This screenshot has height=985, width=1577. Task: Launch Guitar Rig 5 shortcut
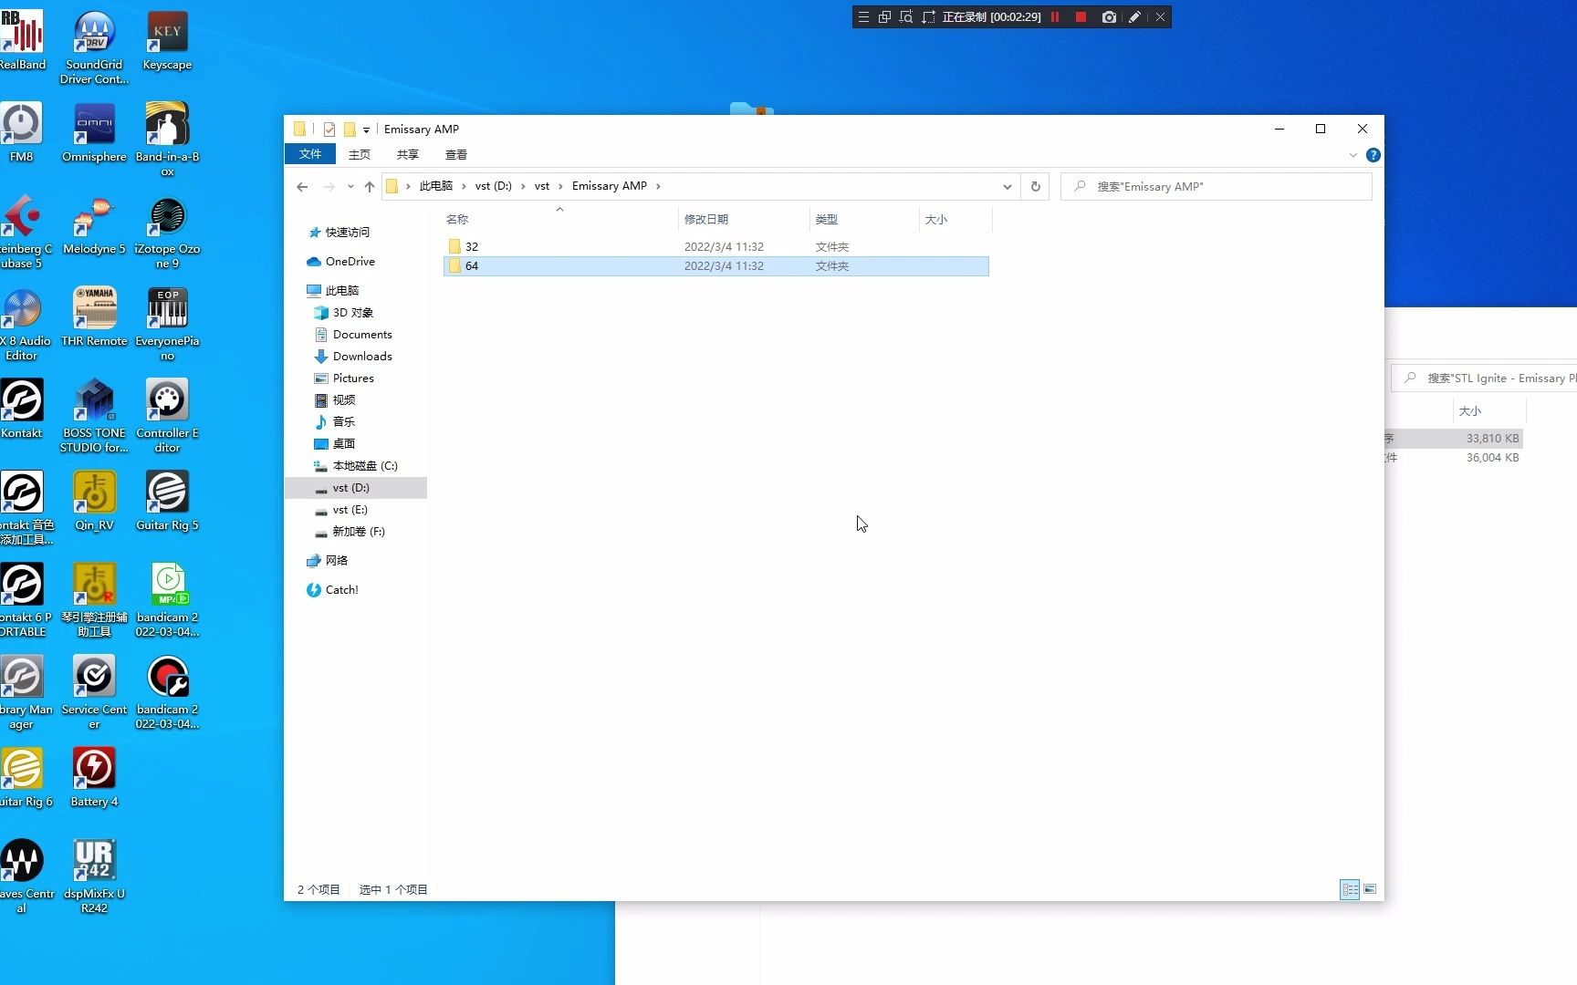point(167,501)
